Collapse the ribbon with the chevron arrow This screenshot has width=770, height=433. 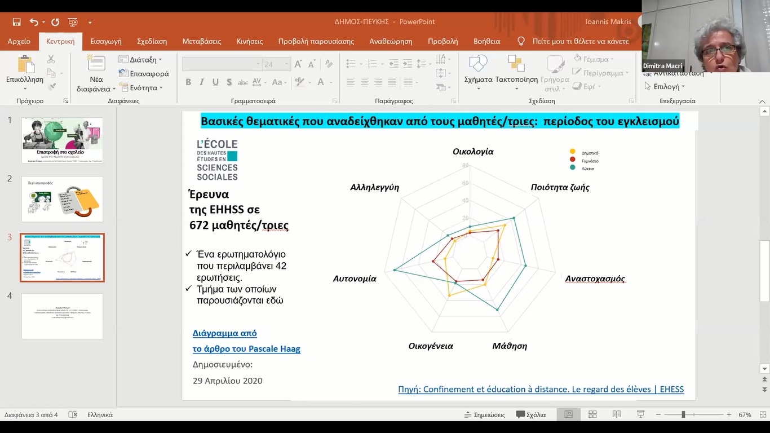[763, 101]
